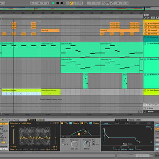Click the Filter 2 Frequency knob
Image resolution: width=159 pixels, height=159 pixels.
point(87,144)
